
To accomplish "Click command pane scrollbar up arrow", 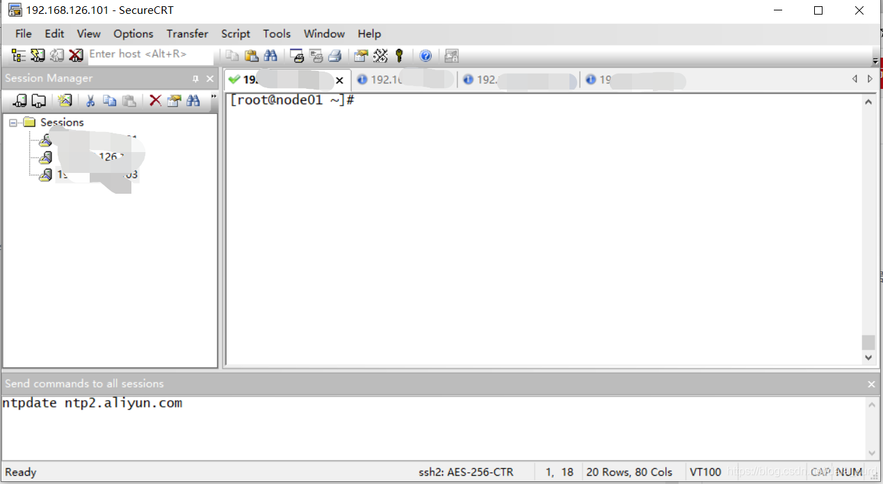I will pyautogui.click(x=871, y=404).
